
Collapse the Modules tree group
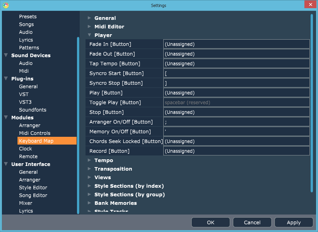tap(6, 117)
